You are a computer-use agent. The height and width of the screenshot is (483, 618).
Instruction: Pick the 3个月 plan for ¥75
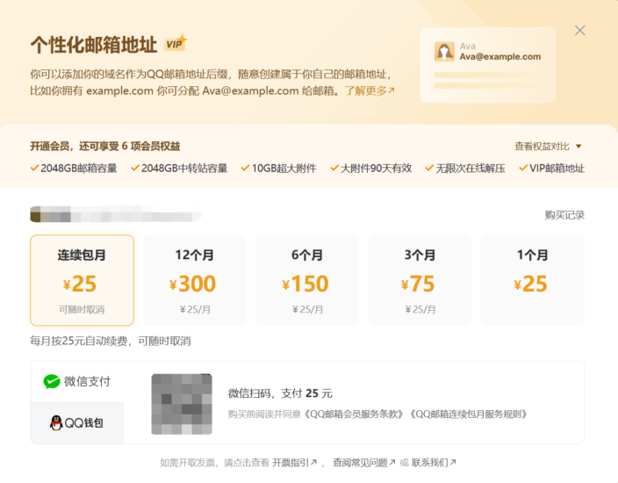pyautogui.click(x=418, y=280)
